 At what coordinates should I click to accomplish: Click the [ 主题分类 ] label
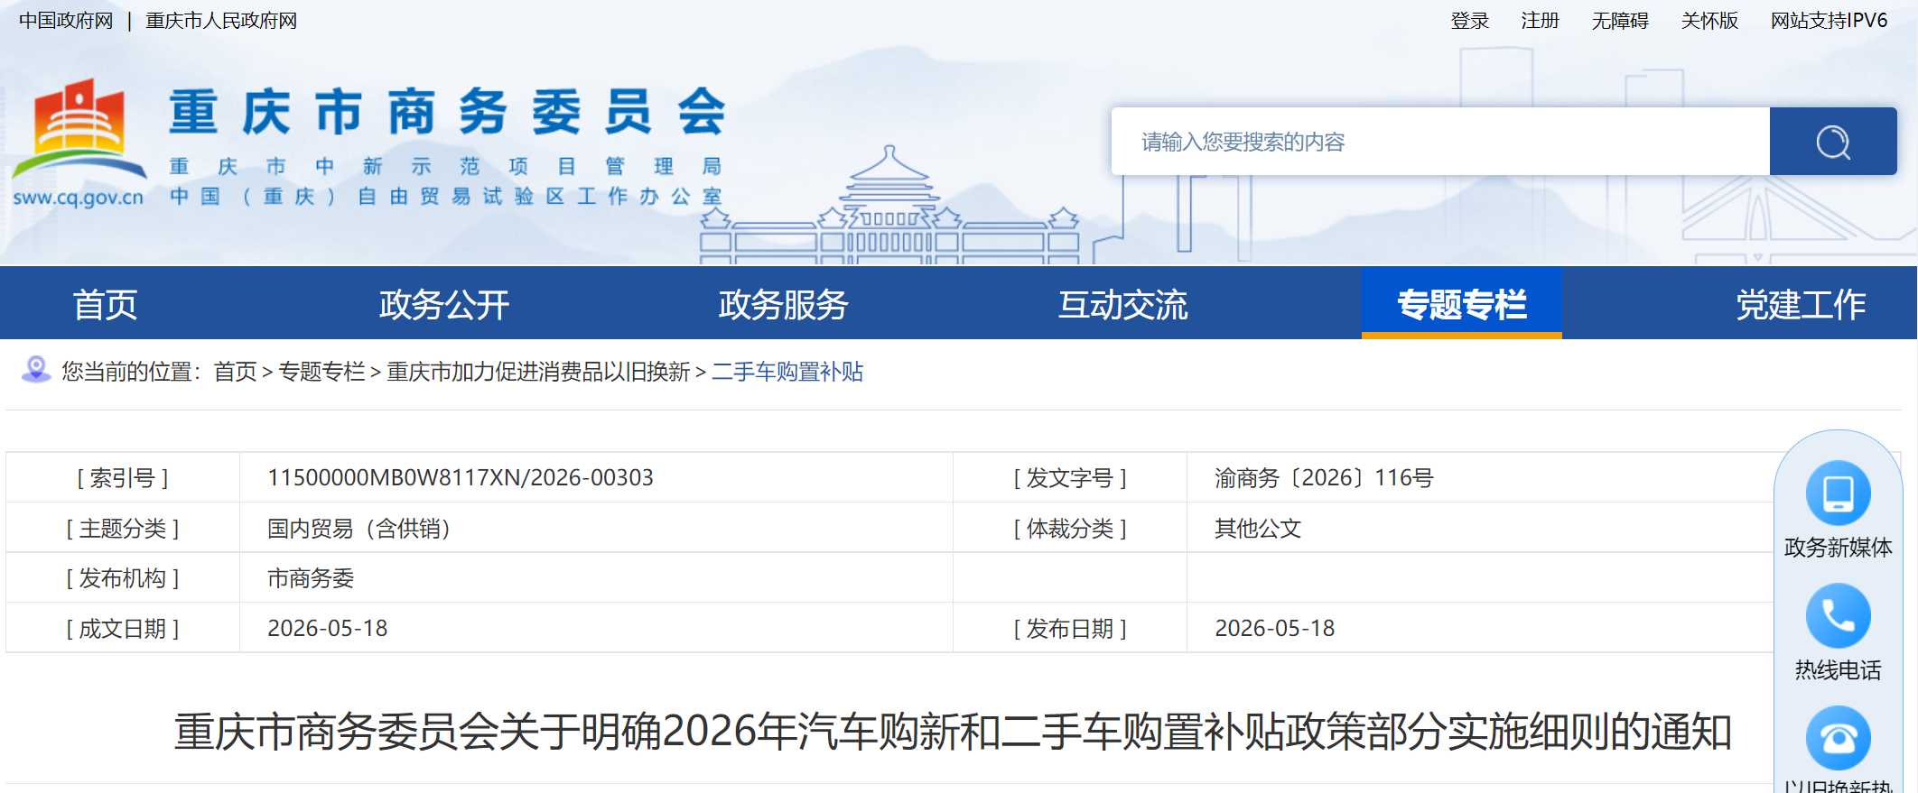pyautogui.click(x=123, y=528)
